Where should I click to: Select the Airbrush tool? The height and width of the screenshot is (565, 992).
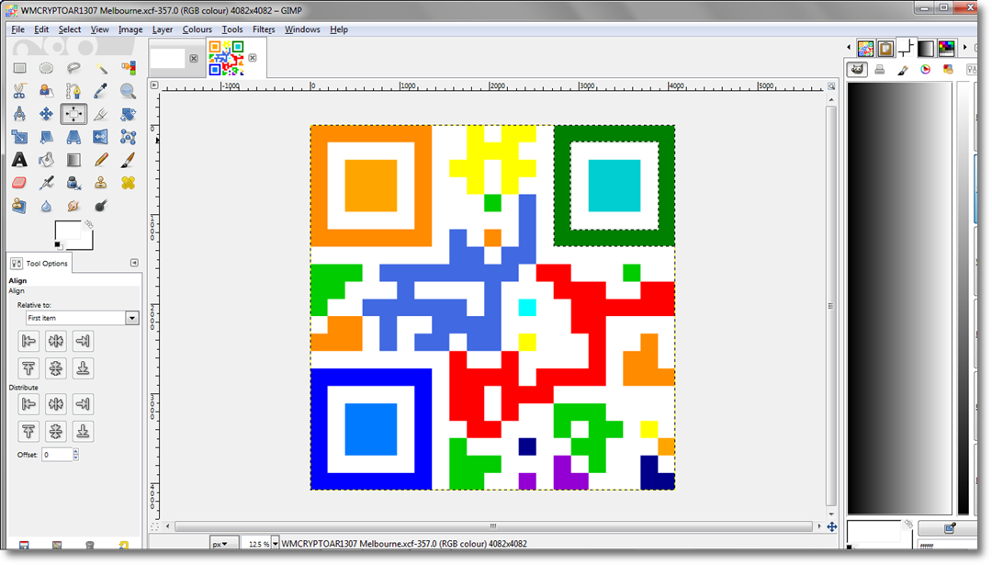click(x=46, y=183)
